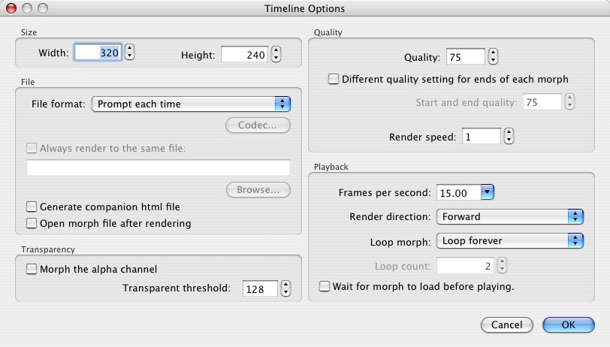Open the Loop morph dropdown
Image resolution: width=610 pixels, height=347 pixels.
click(510, 241)
